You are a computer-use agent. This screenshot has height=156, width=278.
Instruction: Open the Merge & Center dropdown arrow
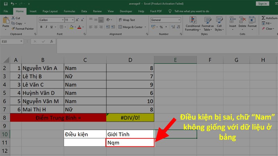145,27
